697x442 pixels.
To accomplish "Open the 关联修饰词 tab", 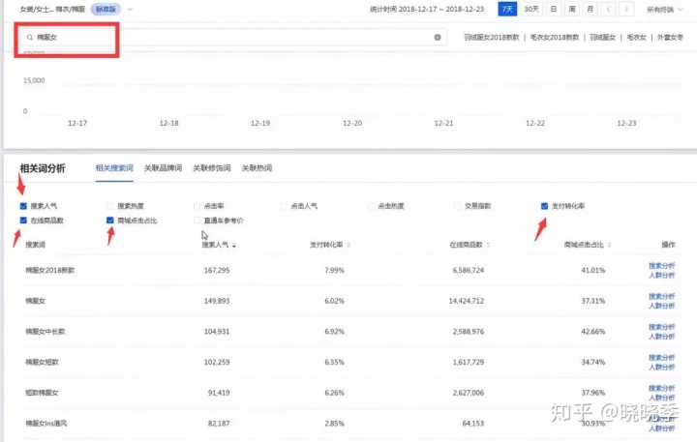I will tap(211, 168).
